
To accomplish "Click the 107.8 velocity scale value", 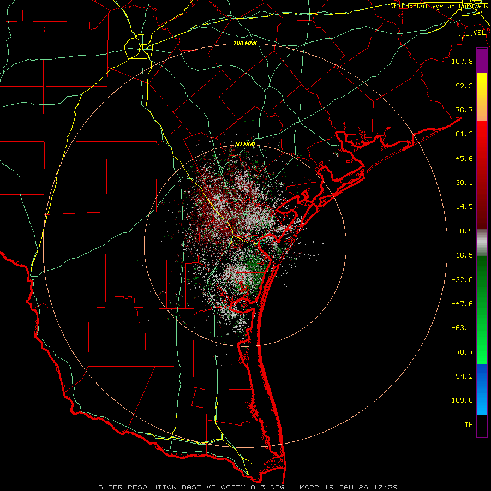I will point(462,61).
